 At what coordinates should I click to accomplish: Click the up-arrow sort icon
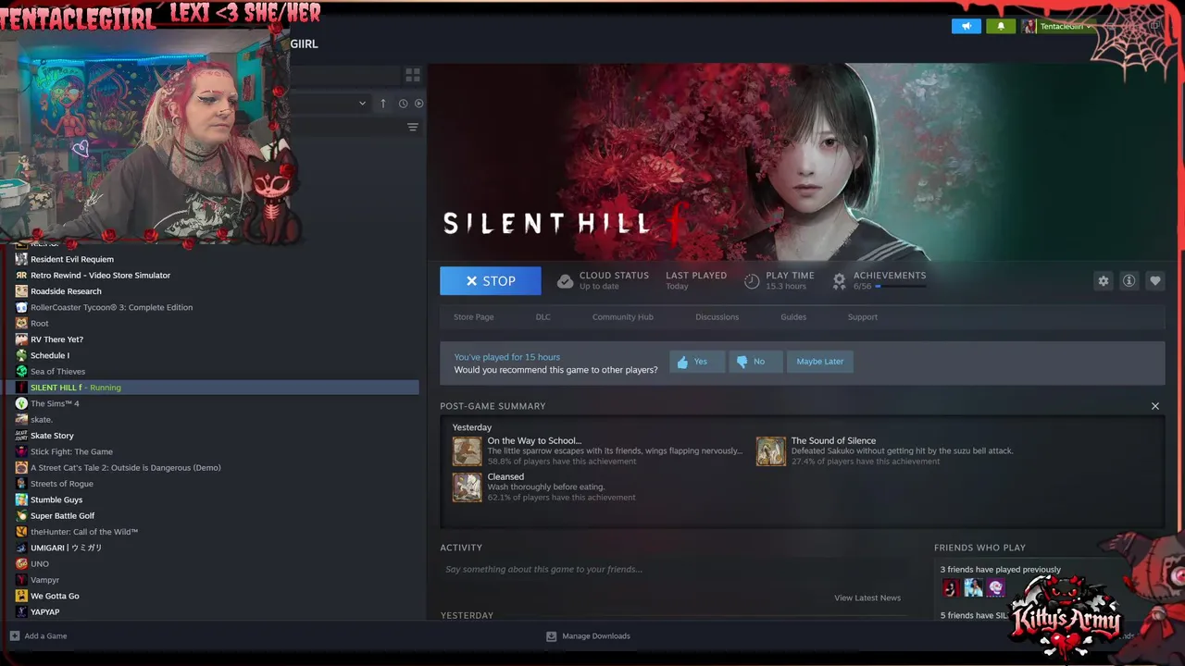383,104
